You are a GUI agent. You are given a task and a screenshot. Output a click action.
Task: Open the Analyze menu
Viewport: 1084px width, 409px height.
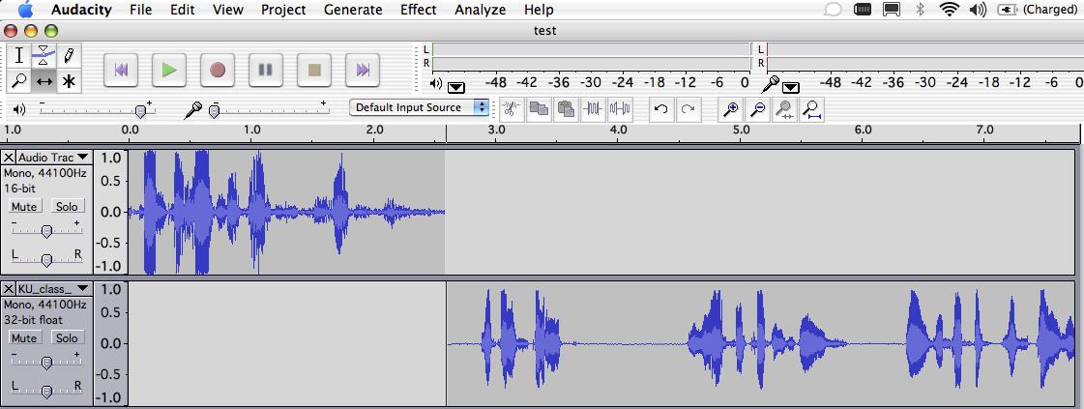[480, 10]
